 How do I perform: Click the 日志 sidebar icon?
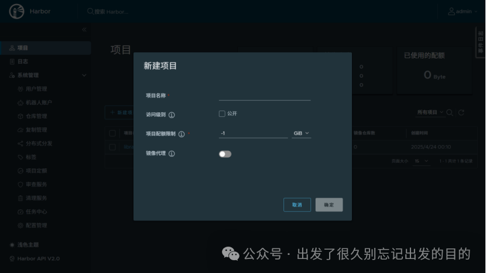tap(12, 61)
